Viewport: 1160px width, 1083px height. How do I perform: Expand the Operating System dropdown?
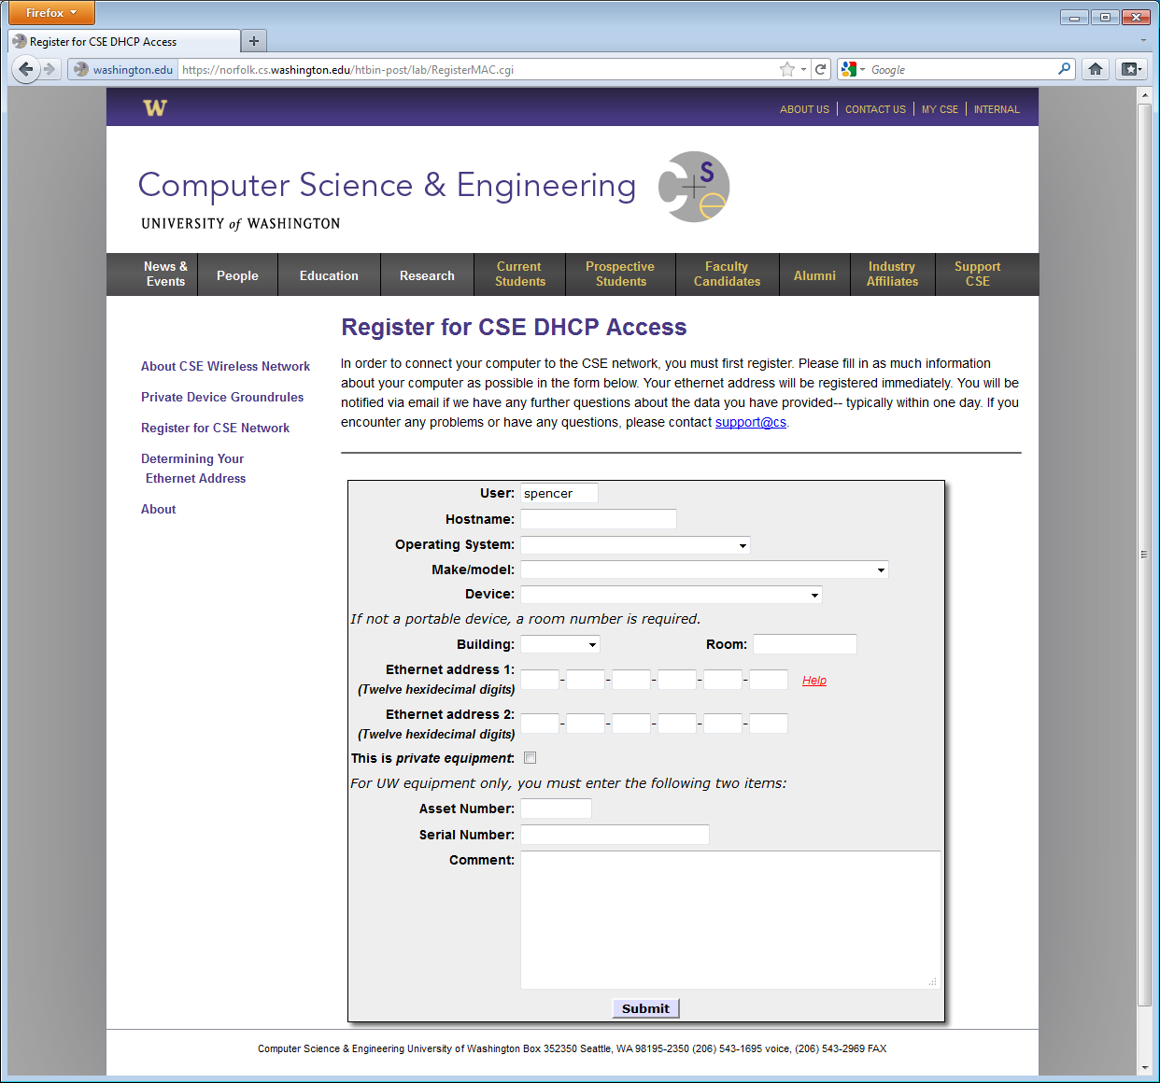pyautogui.click(x=635, y=545)
